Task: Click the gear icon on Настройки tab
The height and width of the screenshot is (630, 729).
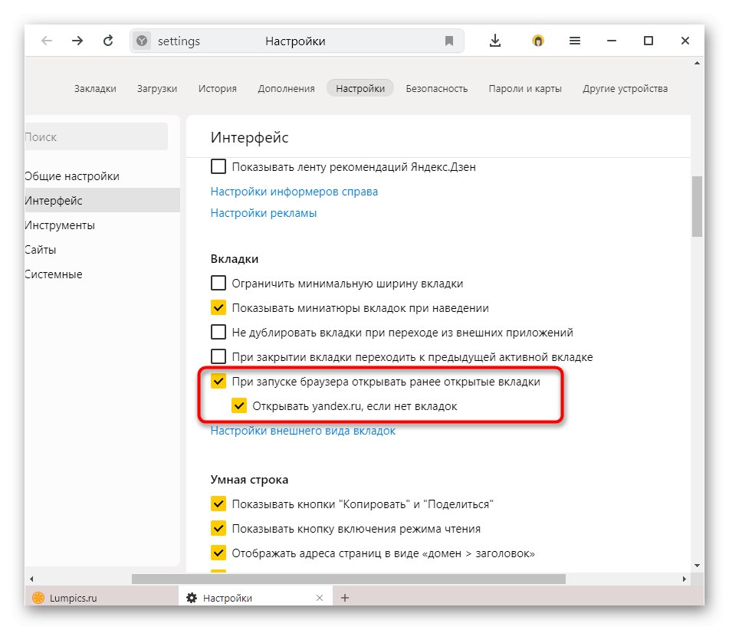Action: pyautogui.click(x=190, y=597)
